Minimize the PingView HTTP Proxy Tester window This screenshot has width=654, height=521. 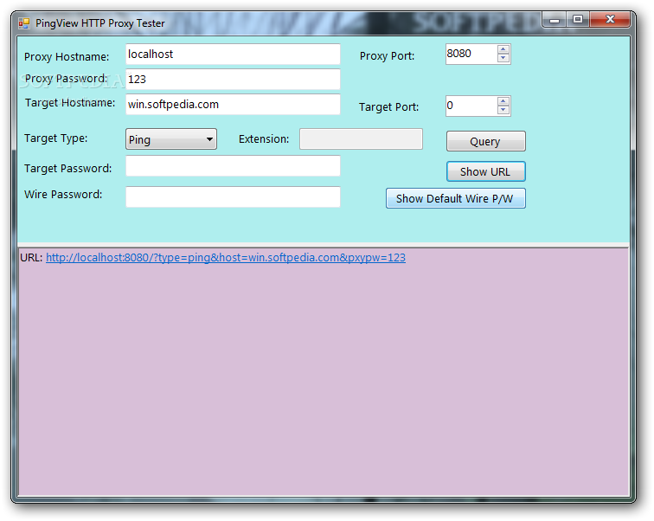click(x=554, y=20)
